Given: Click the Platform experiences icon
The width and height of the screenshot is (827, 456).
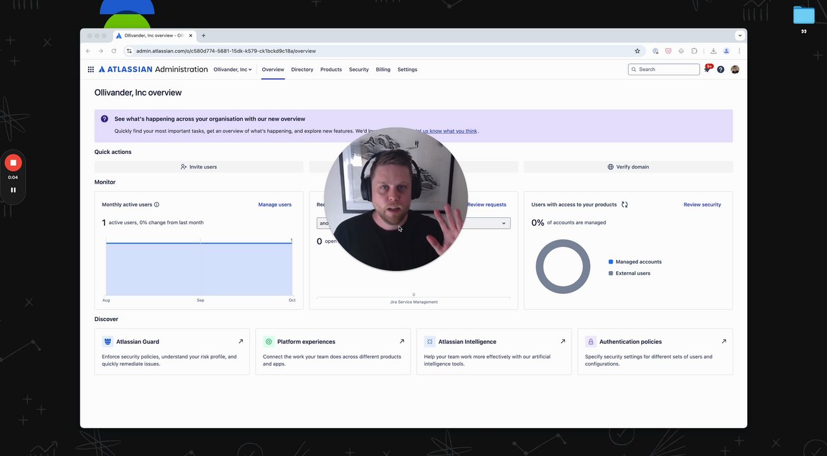Looking at the screenshot, I should 269,341.
